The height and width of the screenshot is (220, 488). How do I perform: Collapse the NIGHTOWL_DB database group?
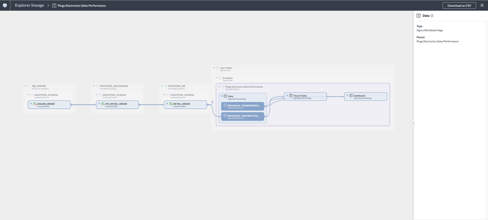(162, 86)
